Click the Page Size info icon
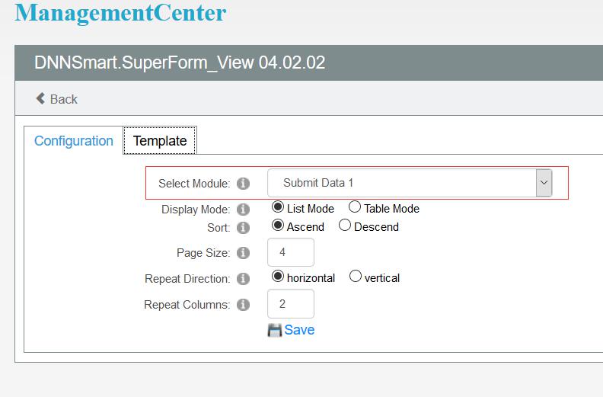This screenshot has width=603, height=397. point(243,253)
